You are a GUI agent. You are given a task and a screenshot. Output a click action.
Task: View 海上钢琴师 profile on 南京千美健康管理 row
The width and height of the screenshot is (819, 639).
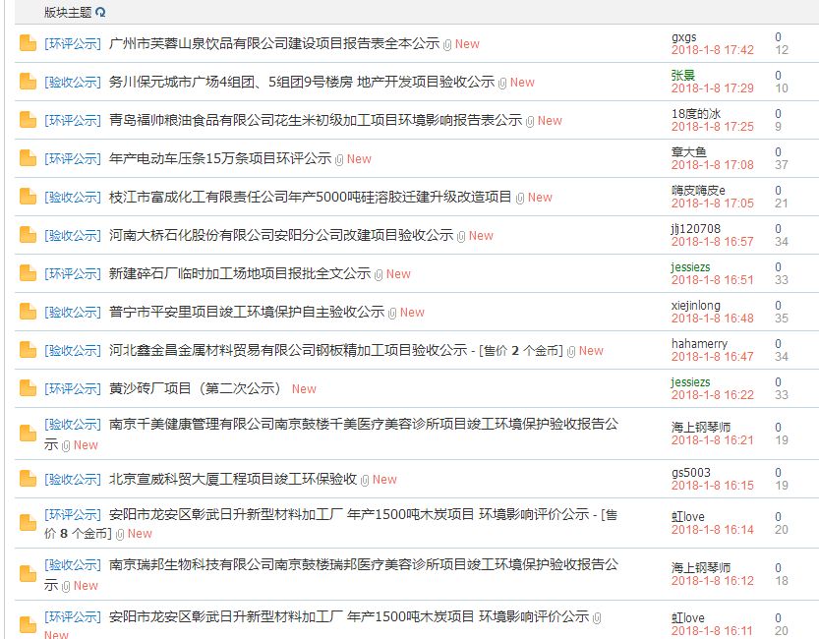click(x=701, y=427)
